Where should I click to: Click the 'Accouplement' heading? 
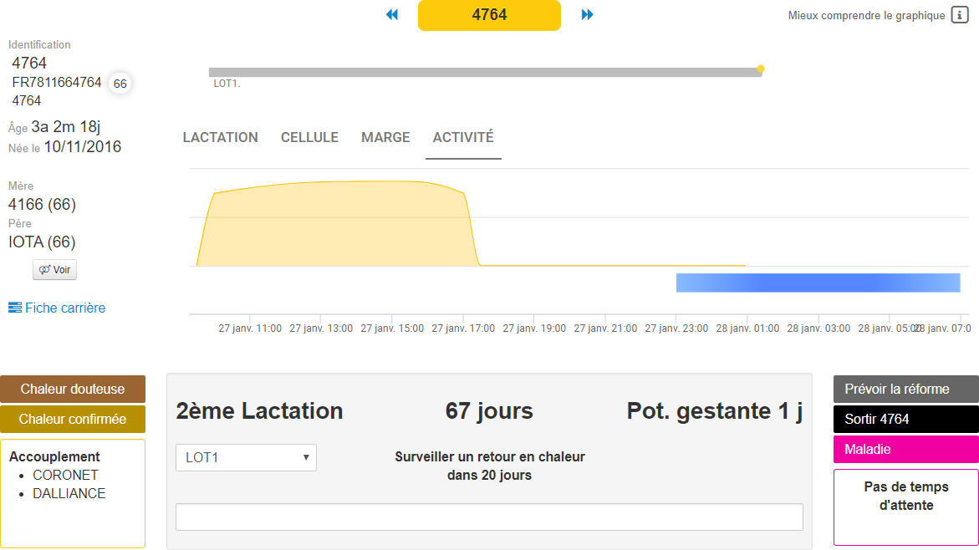coord(54,456)
